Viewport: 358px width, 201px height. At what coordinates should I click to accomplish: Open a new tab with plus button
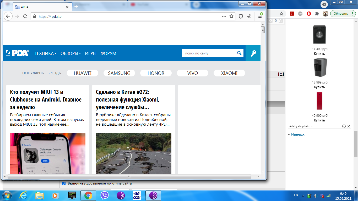pos(76,7)
